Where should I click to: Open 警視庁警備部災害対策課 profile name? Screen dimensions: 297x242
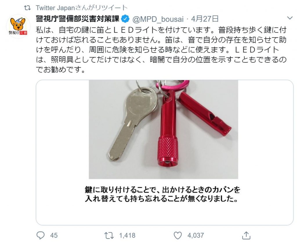click(78, 19)
